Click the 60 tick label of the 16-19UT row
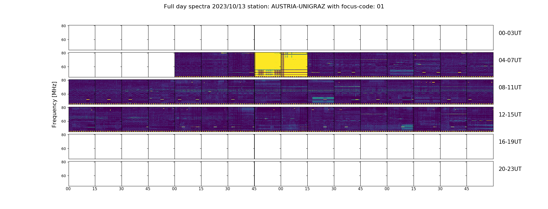Image resolution: width=548 pixels, height=209 pixels. [x=63, y=149]
